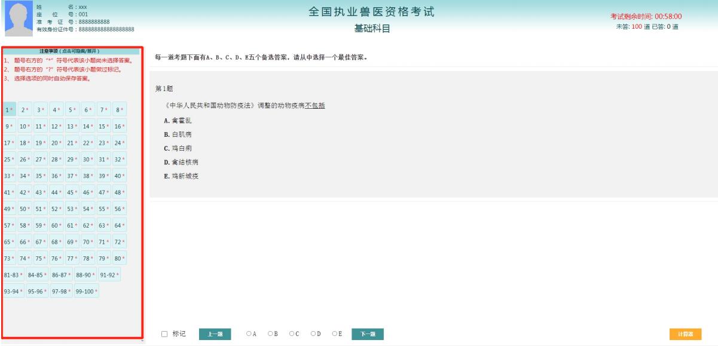Open question group 97-98
718x346 pixels.
[x=62, y=292]
